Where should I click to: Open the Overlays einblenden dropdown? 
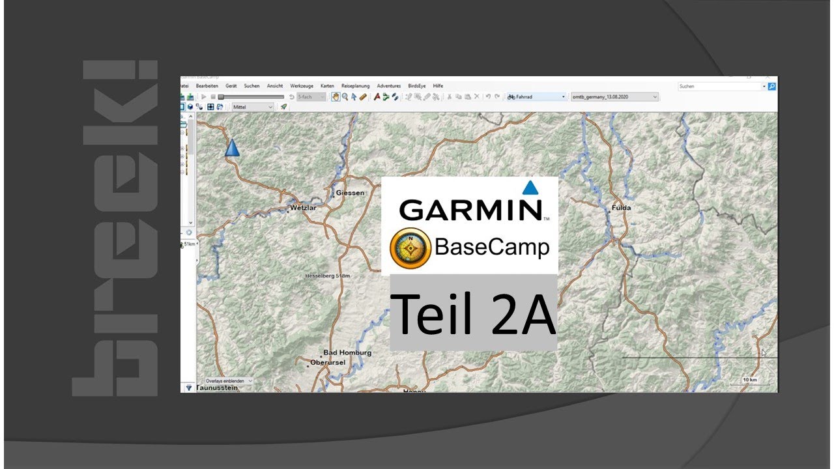pyautogui.click(x=229, y=380)
